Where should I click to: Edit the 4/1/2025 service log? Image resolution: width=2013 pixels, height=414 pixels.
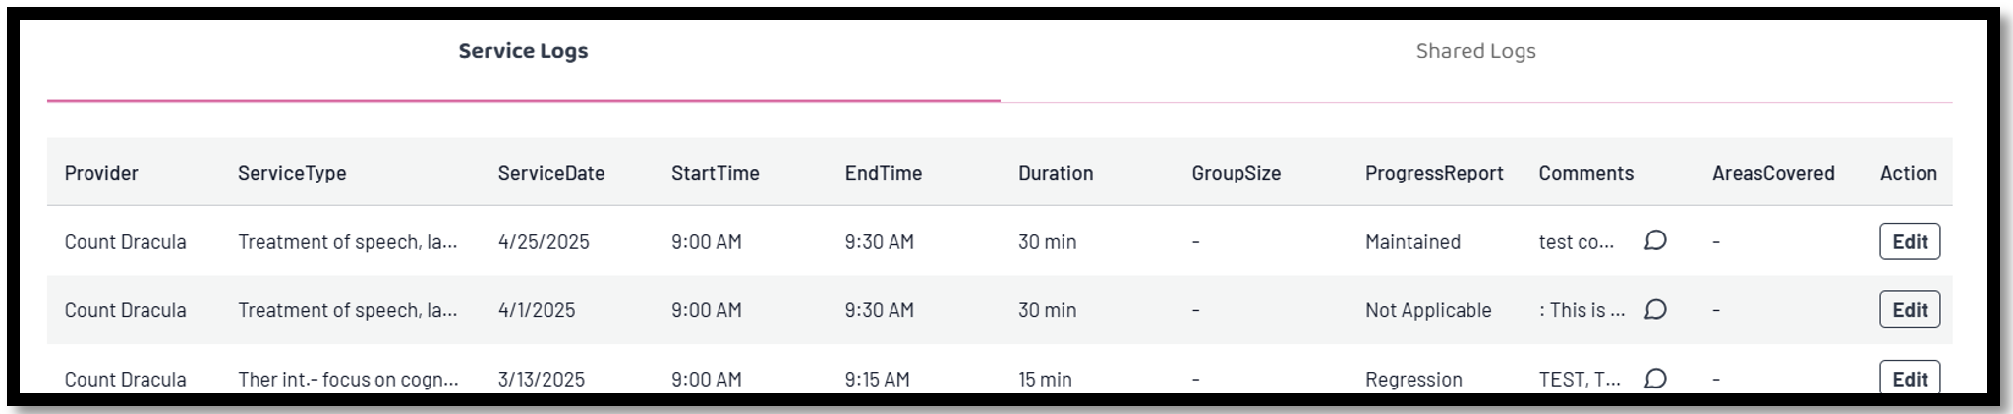[1910, 310]
